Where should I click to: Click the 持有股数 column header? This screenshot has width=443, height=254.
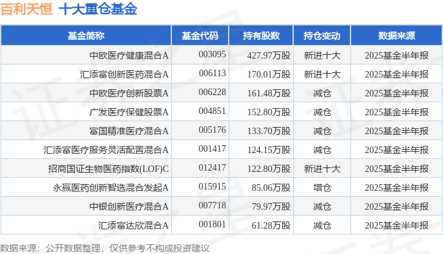pos(261,36)
